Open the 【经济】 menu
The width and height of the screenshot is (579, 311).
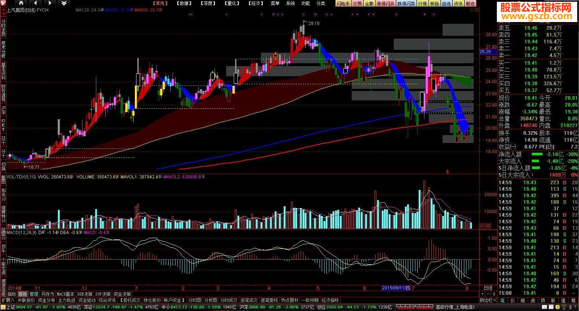[x=256, y=3]
